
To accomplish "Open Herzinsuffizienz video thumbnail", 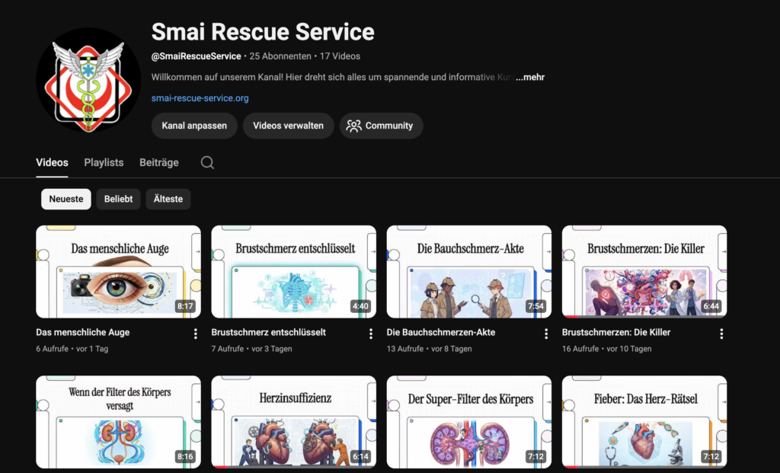I will [293, 422].
